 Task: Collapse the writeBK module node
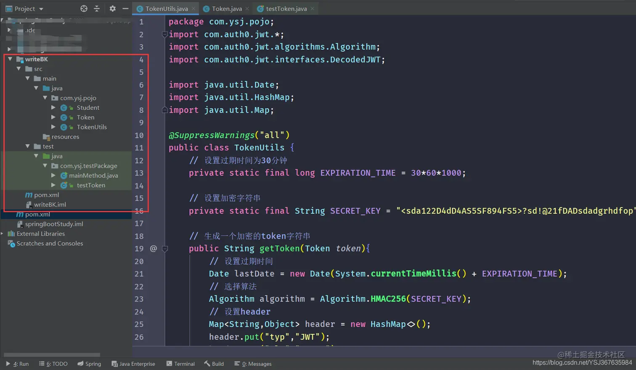pos(10,59)
